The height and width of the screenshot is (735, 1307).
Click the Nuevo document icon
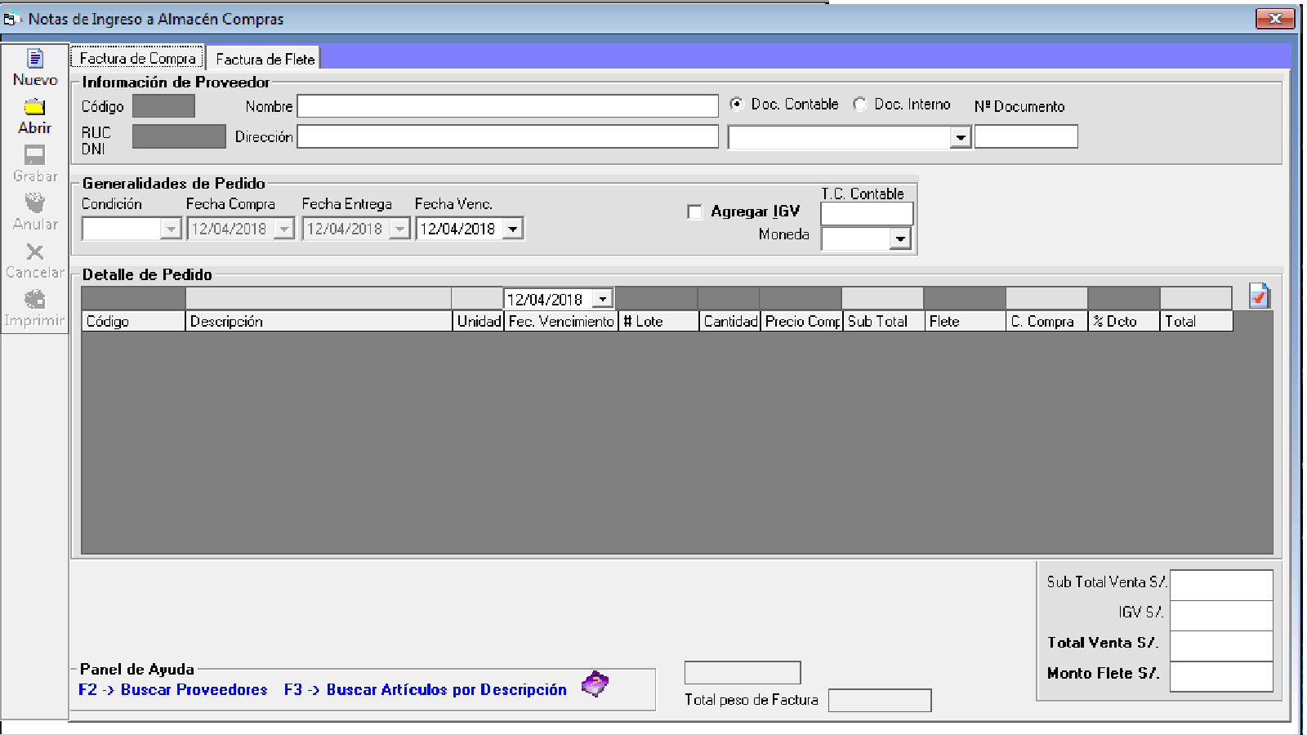click(35, 59)
